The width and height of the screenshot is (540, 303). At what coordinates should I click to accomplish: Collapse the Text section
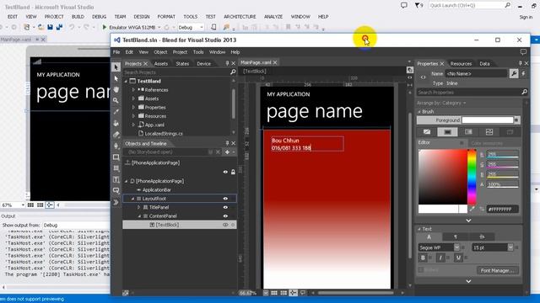[x=419, y=229]
